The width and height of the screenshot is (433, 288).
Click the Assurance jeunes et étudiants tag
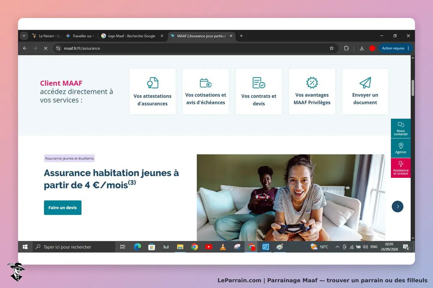pyautogui.click(x=69, y=158)
